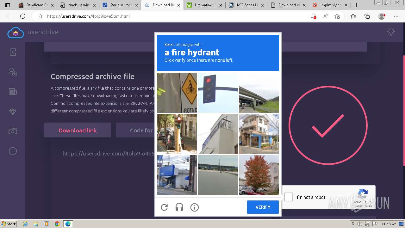This screenshot has width=405, height=228.
Task: Launch Chrome from taskbar
Action: click(x=57, y=224)
